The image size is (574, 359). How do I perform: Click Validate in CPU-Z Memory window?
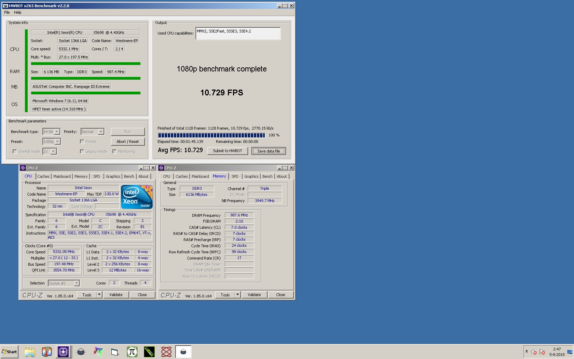click(x=254, y=295)
